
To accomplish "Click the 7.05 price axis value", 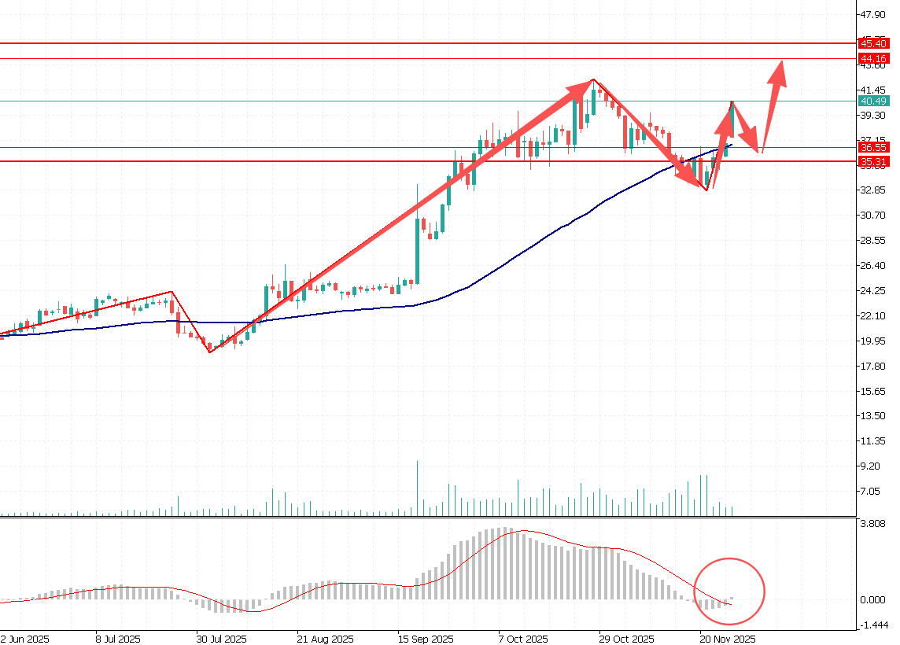I will pos(870,491).
